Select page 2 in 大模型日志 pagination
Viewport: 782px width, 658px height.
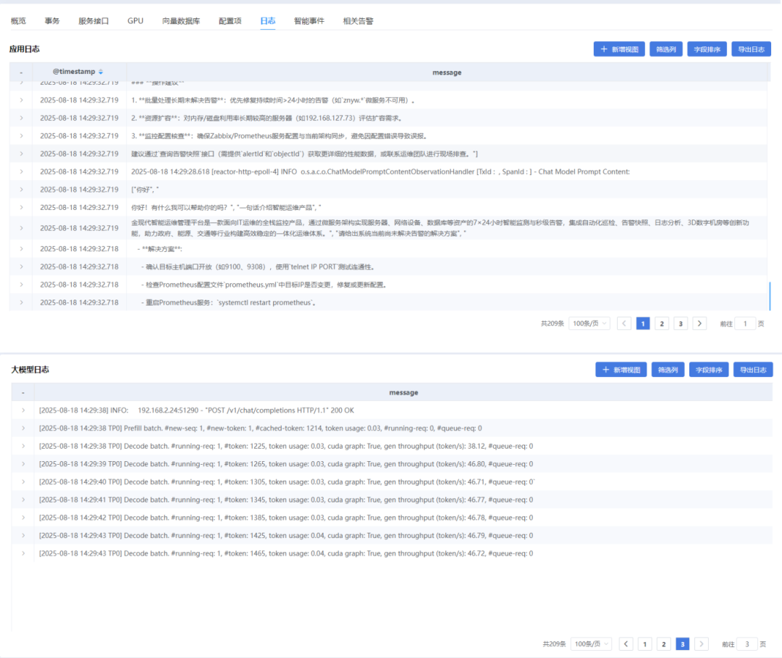pyautogui.click(x=663, y=644)
